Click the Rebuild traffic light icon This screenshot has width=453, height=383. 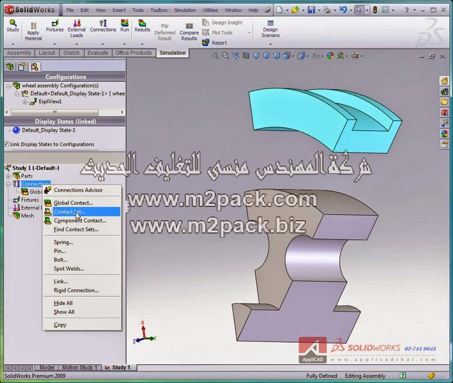pos(375,10)
